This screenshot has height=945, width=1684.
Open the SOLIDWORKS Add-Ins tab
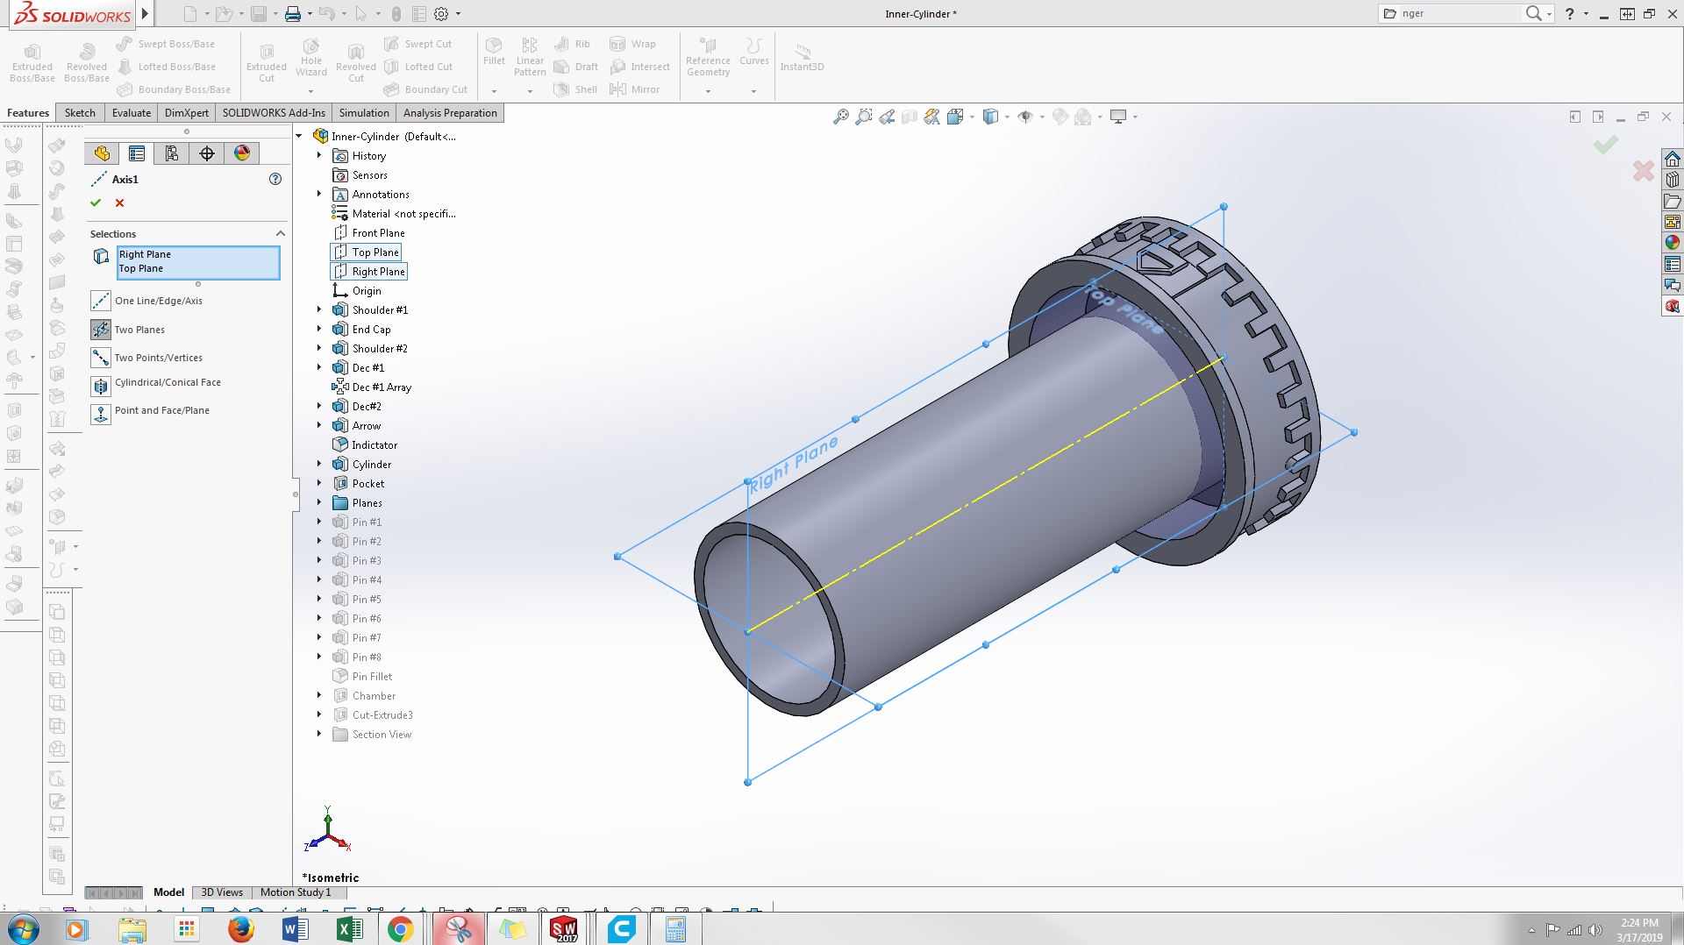(x=274, y=113)
